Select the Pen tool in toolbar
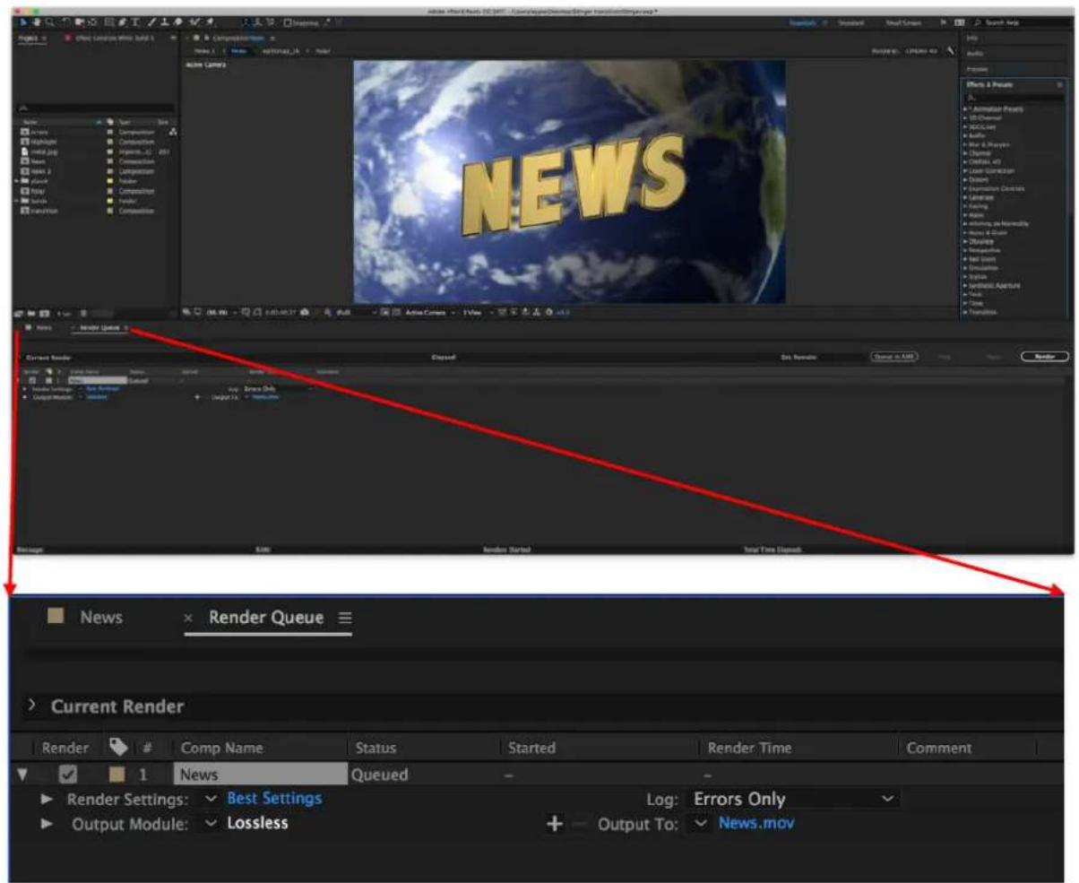Image resolution: width=1079 pixels, height=883 pixels. point(122,22)
